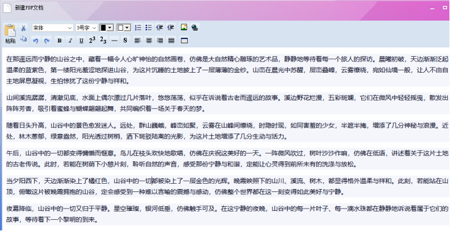Click the text 等待着下一个黎明的到来
Viewport: 450px width, 231px height.
(60, 220)
